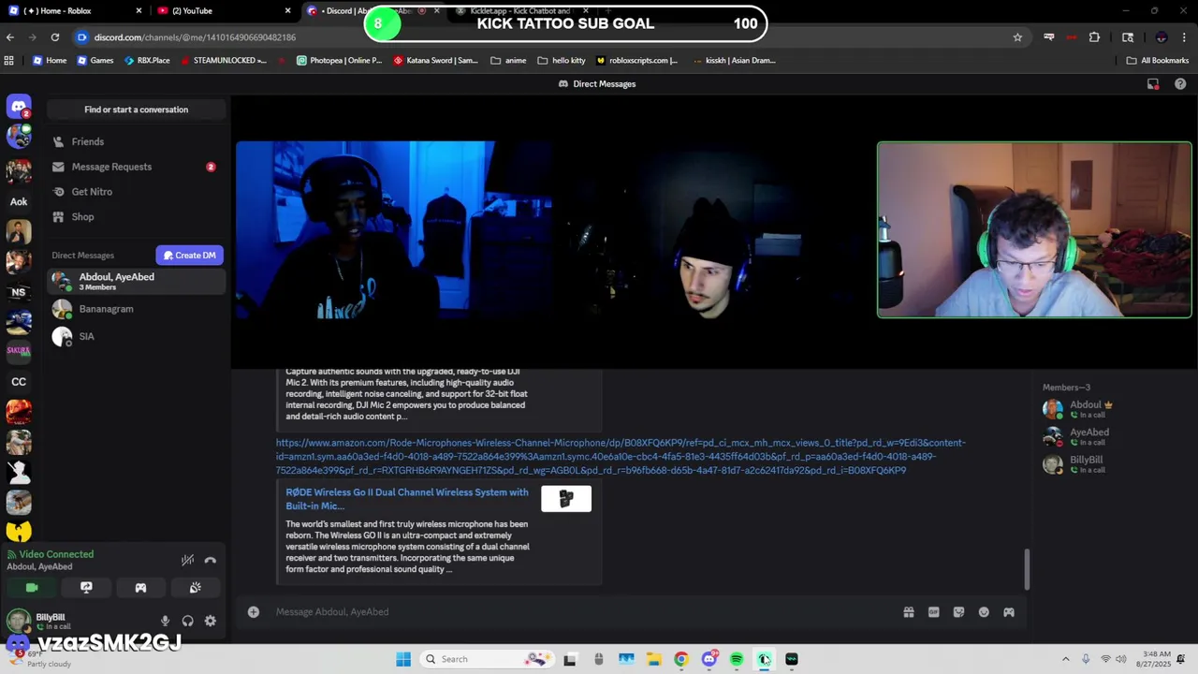Open the browser extensions puzzle icon
This screenshot has width=1198, height=674.
(1094, 37)
